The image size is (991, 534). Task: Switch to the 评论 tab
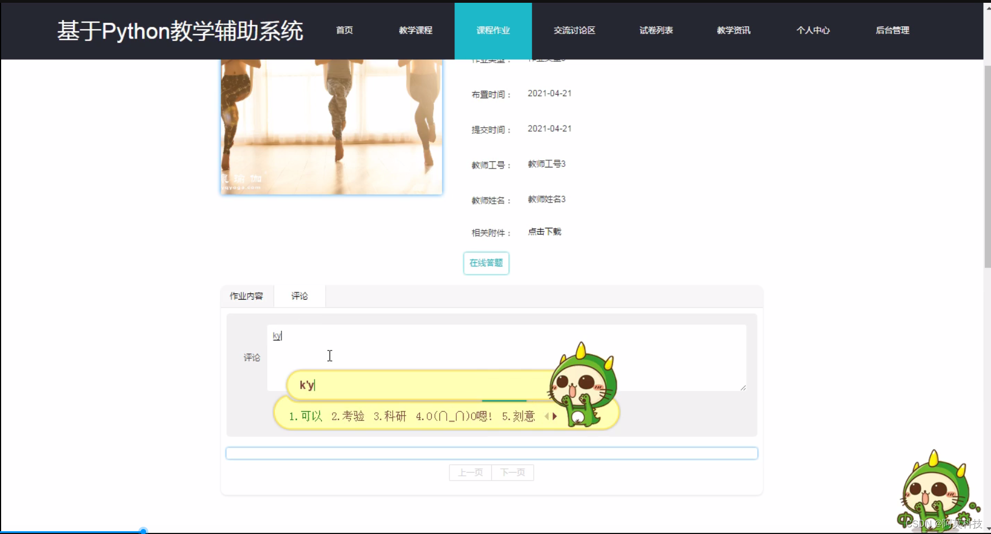(299, 296)
